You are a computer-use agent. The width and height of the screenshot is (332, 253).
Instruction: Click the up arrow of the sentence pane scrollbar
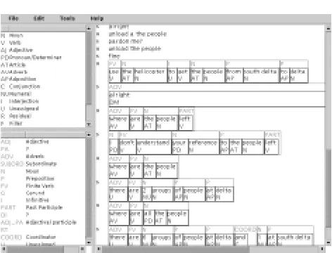pyautogui.click(x=328, y=28)
